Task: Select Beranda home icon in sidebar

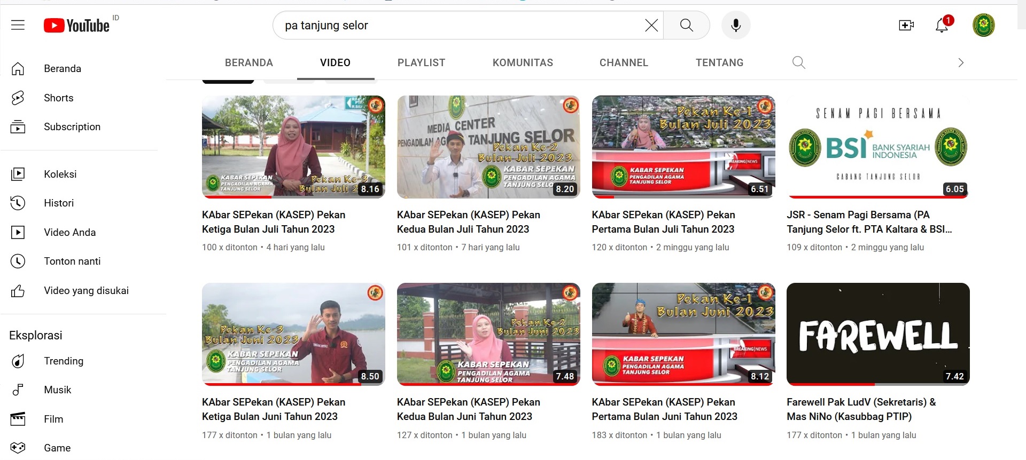Action: (x=18, y=68)
